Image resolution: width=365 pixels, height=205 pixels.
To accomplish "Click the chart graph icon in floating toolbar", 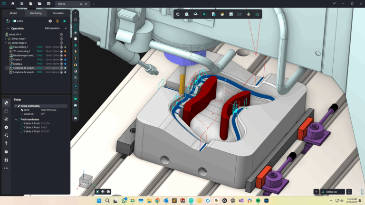I will tap(240, 14).
